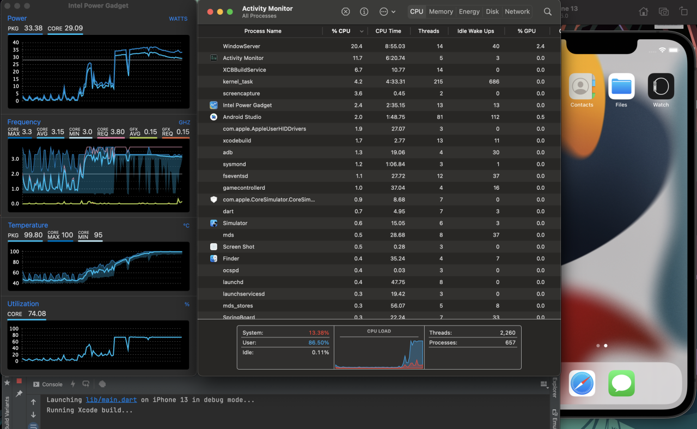
Task: Sort by % CPU column header
Action: 345,31
